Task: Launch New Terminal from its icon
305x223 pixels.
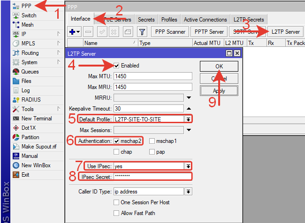Action: [16, 119]
